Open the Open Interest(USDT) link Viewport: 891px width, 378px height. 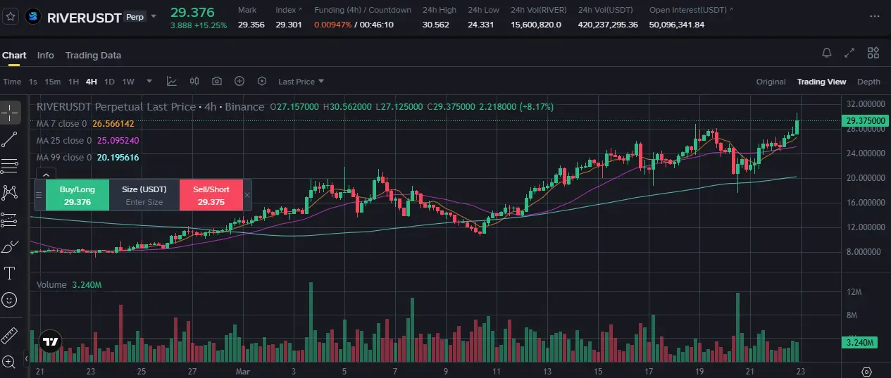[691, 10]
